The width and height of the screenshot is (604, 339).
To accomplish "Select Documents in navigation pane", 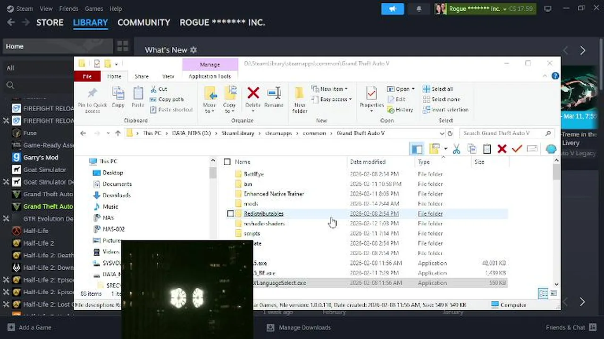I will [x=117, y=184].
